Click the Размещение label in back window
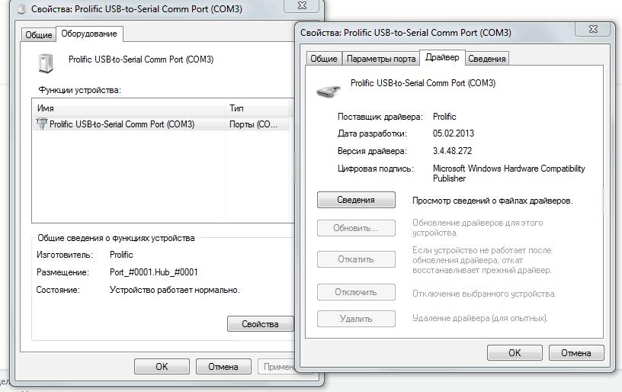 (x=63, y=272)
